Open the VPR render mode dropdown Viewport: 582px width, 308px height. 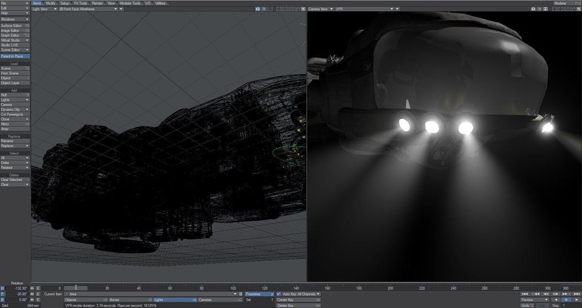tap(364, 9)
